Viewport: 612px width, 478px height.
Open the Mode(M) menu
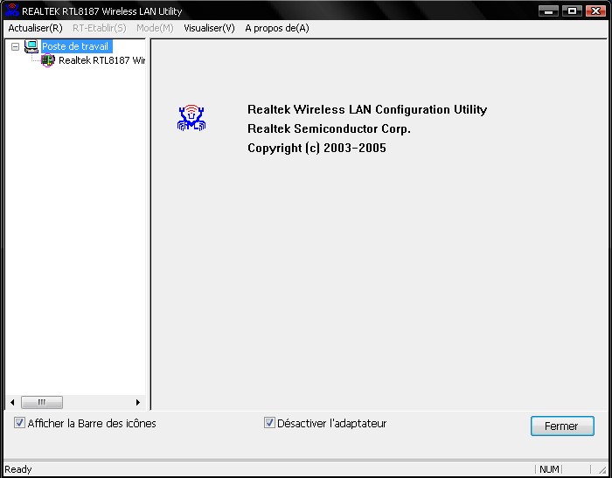(155, 28)
